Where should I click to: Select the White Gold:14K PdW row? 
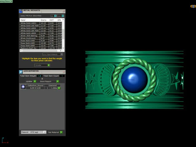pos(41,26)
